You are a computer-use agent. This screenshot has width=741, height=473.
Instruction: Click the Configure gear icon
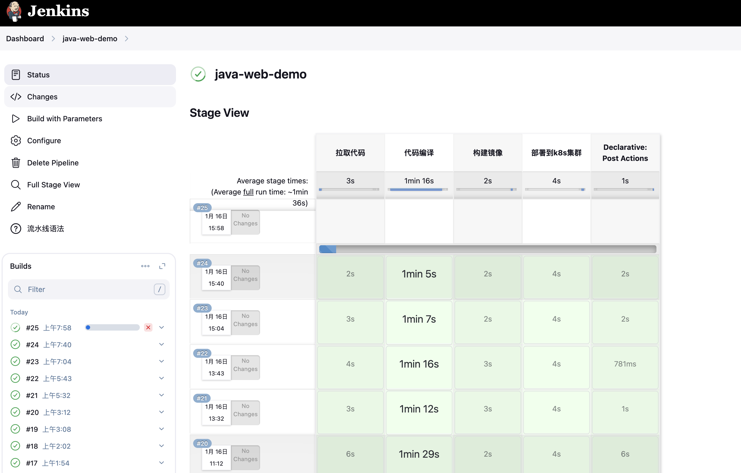point(16,141)
